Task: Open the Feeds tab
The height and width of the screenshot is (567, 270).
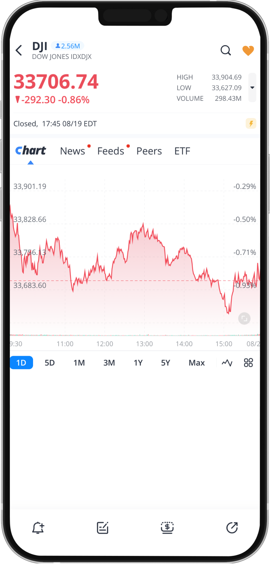Action: click(x=111, y=151)
